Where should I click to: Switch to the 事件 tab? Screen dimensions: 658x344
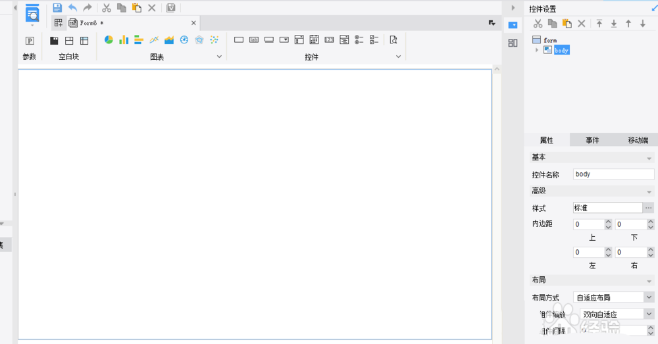coord(592,140)
